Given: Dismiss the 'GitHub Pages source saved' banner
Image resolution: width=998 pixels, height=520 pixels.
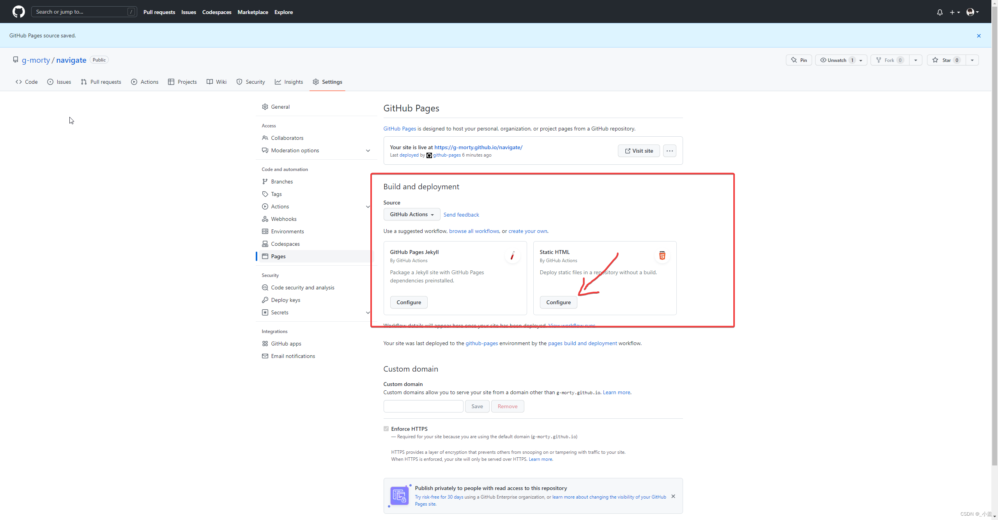Looking at the screenshot, I should (x=979, y=35).
